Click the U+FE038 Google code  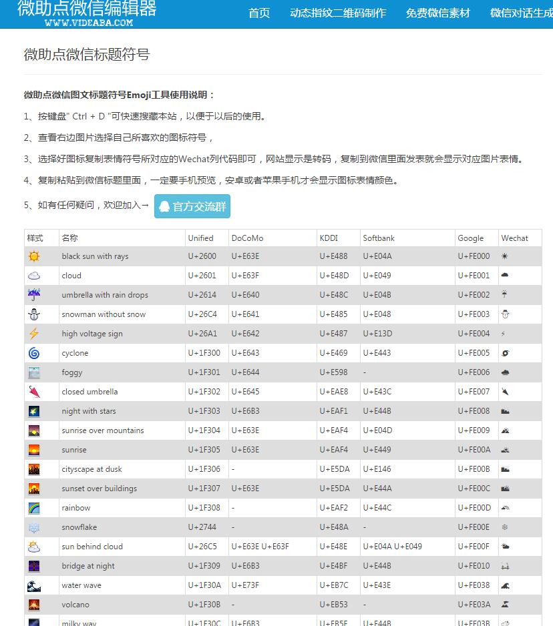click(474, 585)
